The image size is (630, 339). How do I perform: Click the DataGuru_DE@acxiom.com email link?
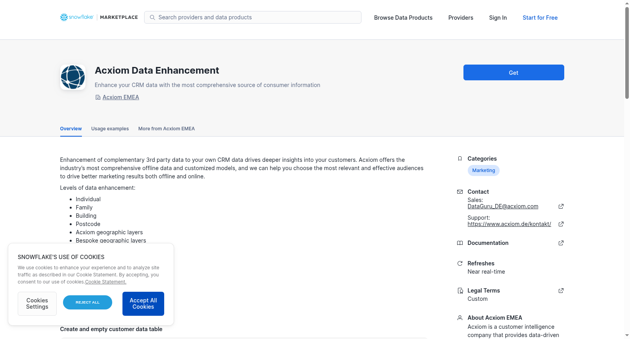pyautogui.click(x=503, y=206)
